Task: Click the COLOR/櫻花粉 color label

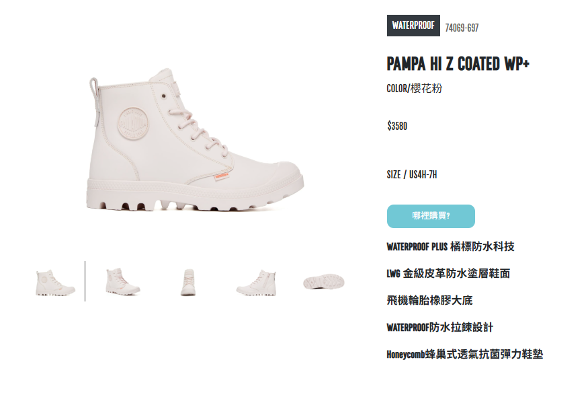Action: pos(415,88)
